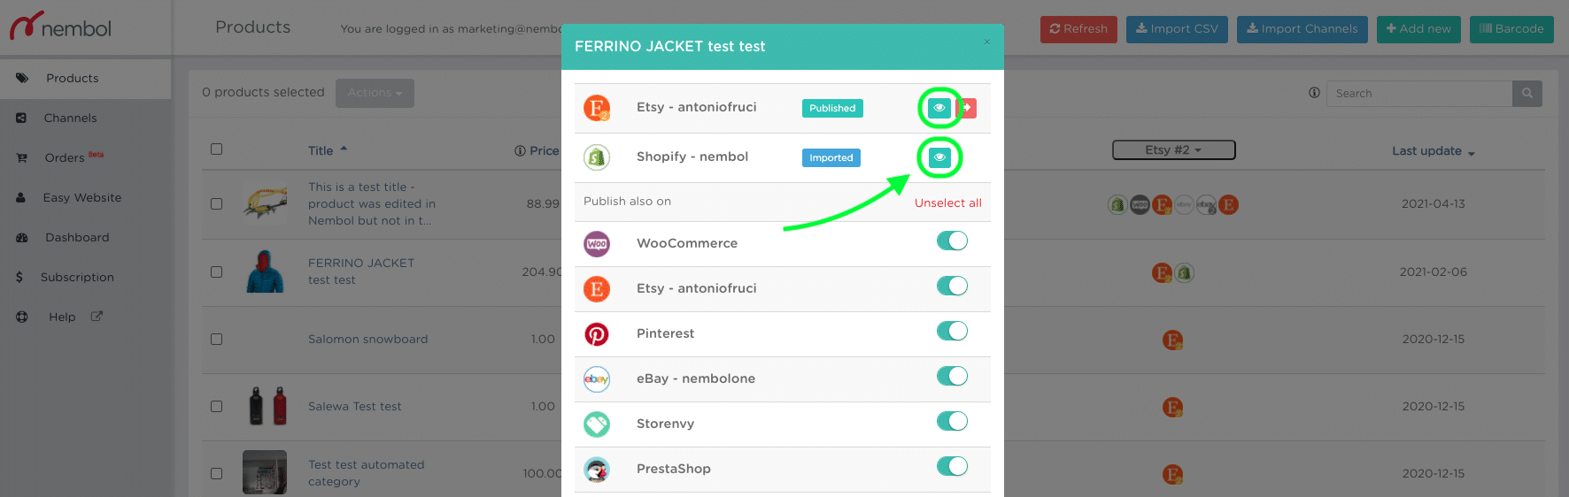
Task: Check the Salomon snowboard row checkbox
Action: pyautogui.click(x=216, y=340)
